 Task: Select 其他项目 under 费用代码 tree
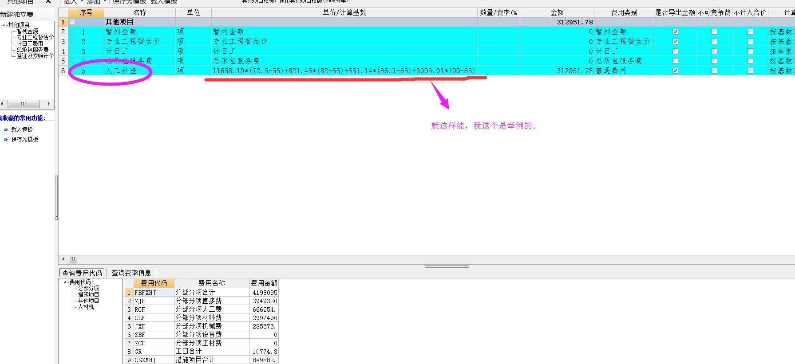(89, 301)
